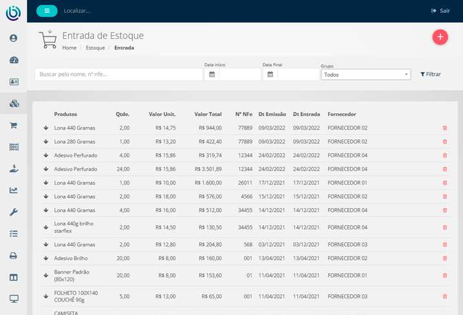463x315 pixels.
Task: Click the search by name or NFe field
Action: click(x=119, y=75)
